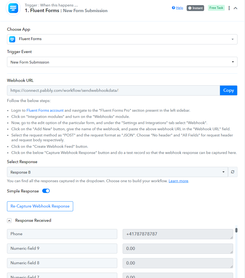Click the Webhook URL text field
The height and width of the screenshot is (278, 245).
113,90
